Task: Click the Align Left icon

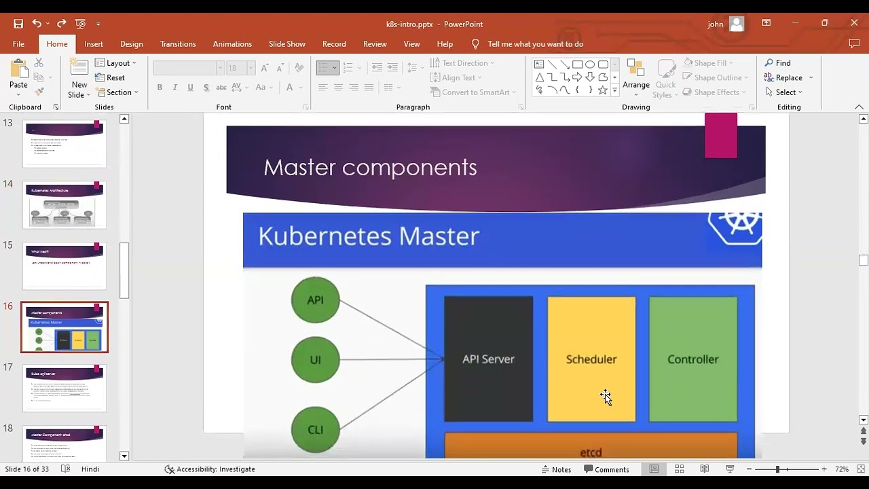Action: 323,88
